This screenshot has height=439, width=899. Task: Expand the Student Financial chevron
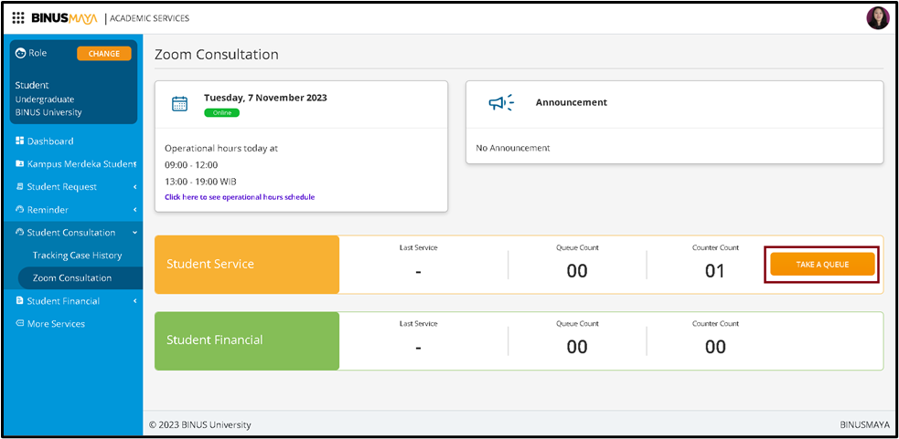click(134, 301)
